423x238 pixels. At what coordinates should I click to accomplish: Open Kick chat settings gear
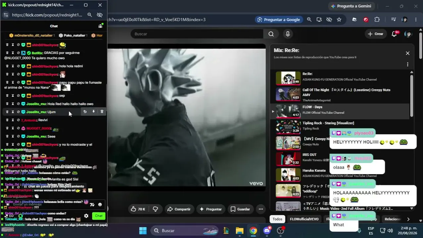point(86,216)
